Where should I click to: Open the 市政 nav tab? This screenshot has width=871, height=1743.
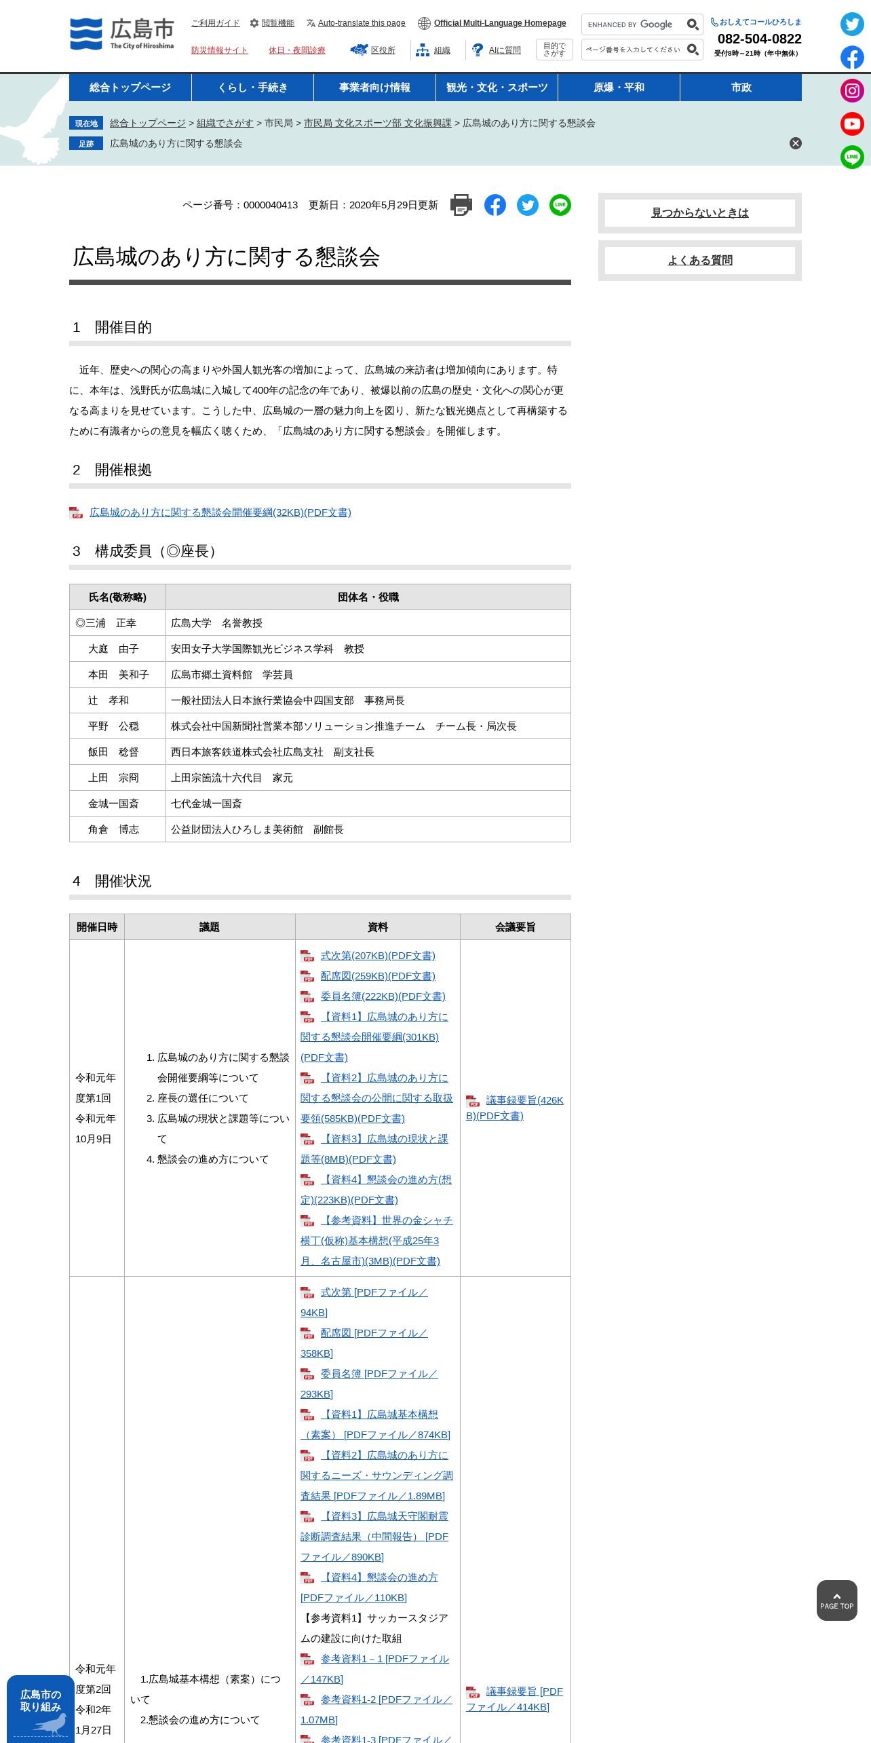pos(741,88)
